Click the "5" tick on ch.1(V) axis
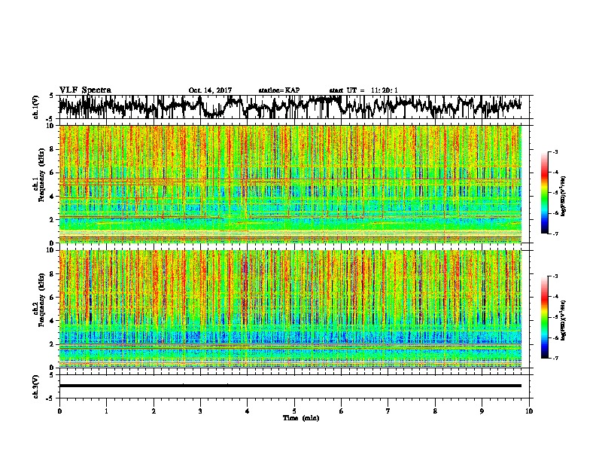This screenshot has width=596, height=461. point(51,96)
